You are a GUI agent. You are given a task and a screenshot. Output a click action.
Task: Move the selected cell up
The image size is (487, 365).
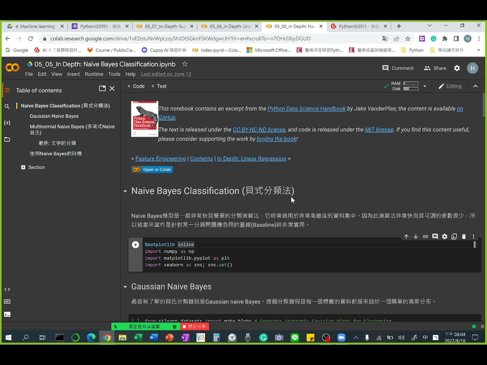tap(406, 236)
